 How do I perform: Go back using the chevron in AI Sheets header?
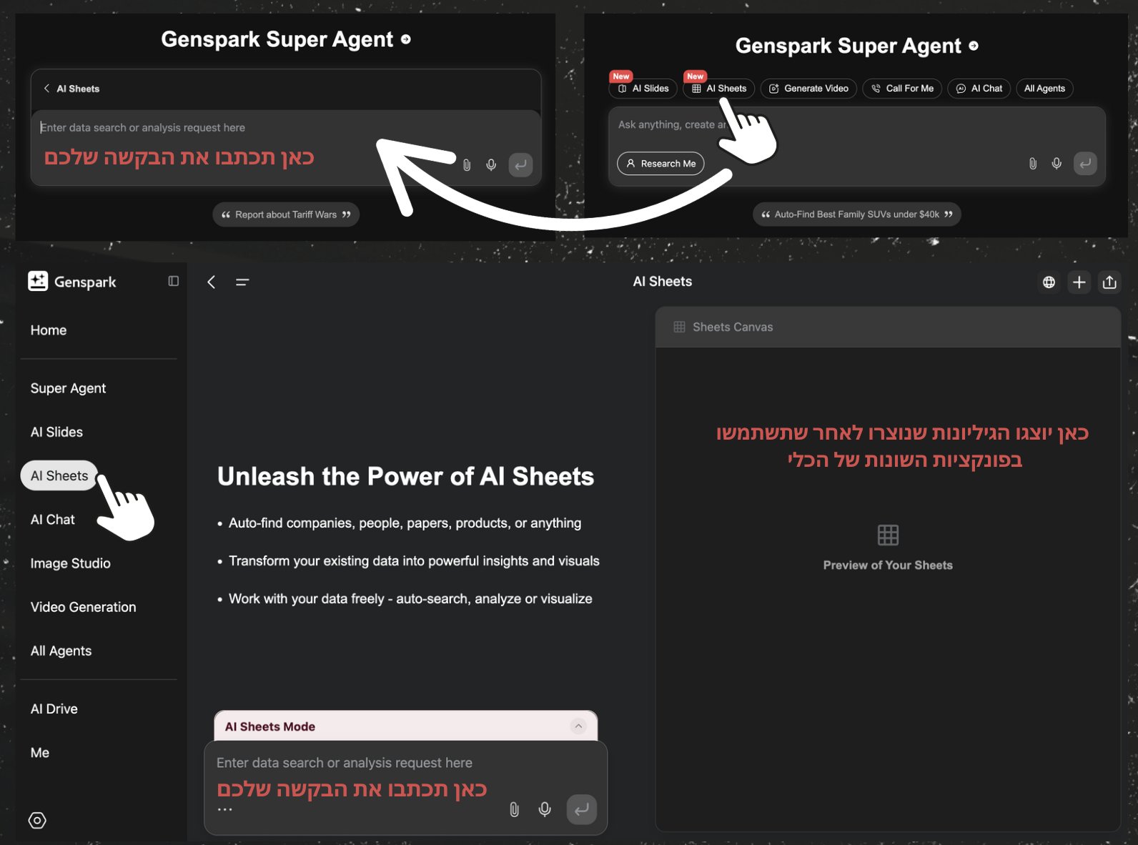tap(212, 282)
